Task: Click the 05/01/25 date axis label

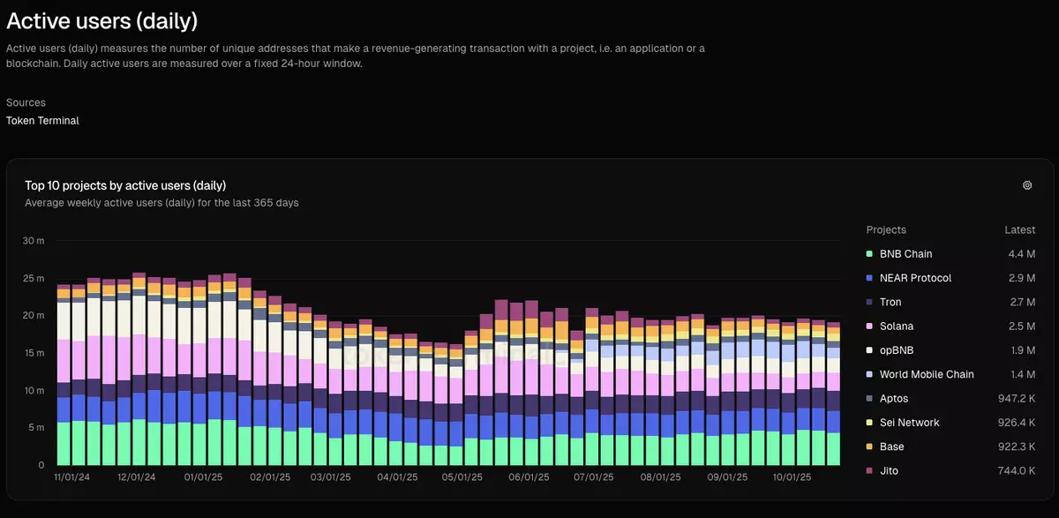Action: click(462, 477)
